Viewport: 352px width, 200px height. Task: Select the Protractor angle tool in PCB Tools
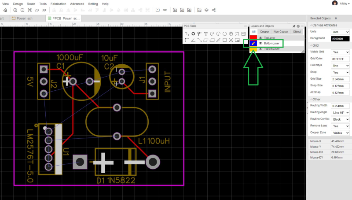click(x=193, y=40)
